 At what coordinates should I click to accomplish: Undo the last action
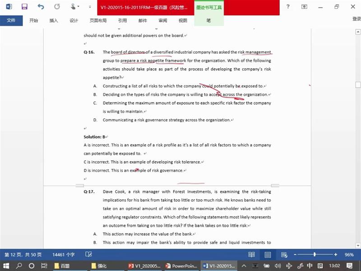click(x=41, y=6)
